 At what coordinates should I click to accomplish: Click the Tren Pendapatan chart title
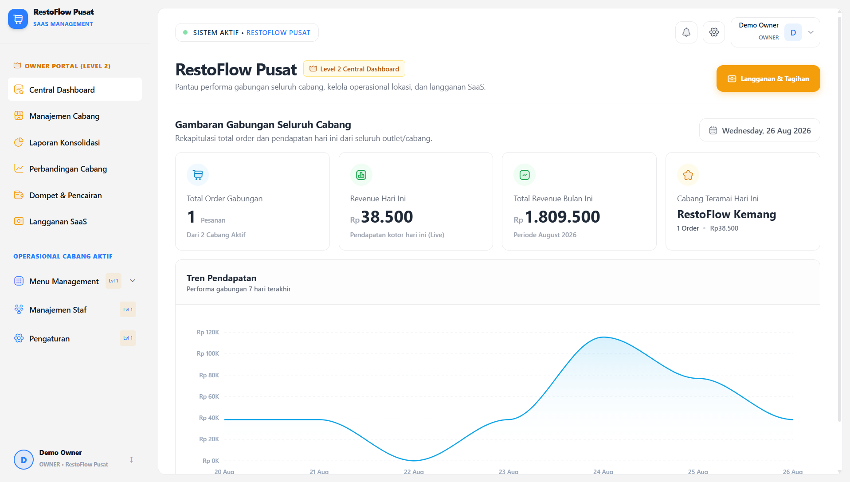pyautogui.click(x=221, y=278)
